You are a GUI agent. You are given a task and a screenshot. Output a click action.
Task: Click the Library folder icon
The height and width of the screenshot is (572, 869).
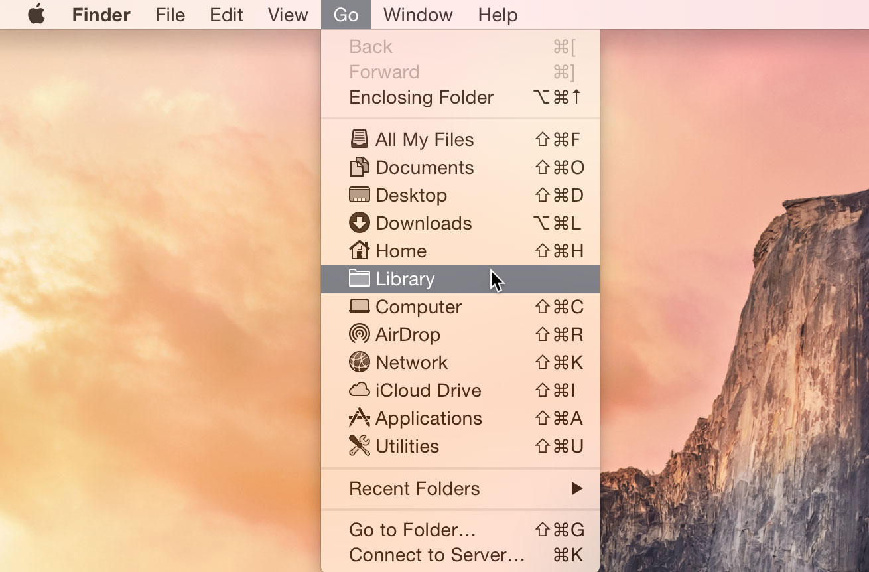(x=359, y=279)
